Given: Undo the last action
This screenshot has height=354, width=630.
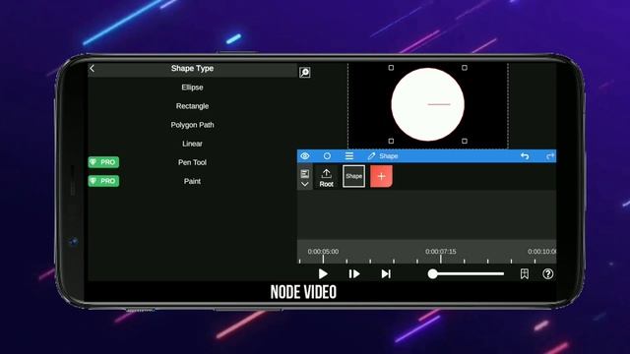Looking at the screenshot, I should pos(525,156).
